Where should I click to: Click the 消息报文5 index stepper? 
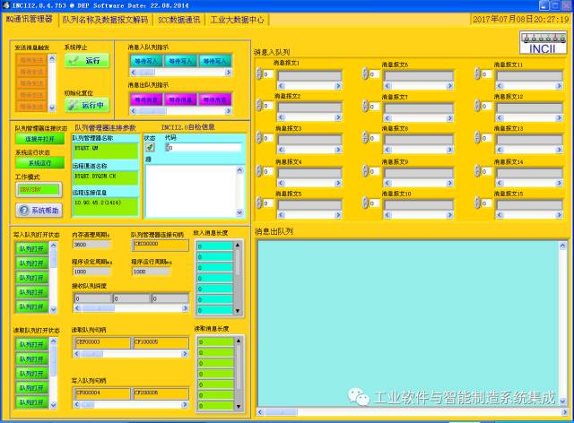pos(259,203)
